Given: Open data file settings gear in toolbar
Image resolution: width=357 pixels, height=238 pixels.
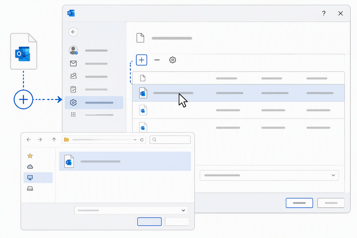Looking at the screenshot, I should 173,60.
